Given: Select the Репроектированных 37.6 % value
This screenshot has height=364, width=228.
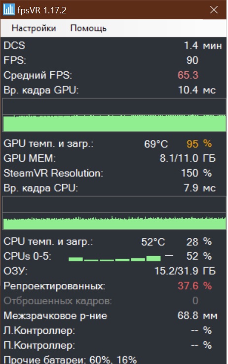Looking at the screenshot, I should (x=194, y=286).
